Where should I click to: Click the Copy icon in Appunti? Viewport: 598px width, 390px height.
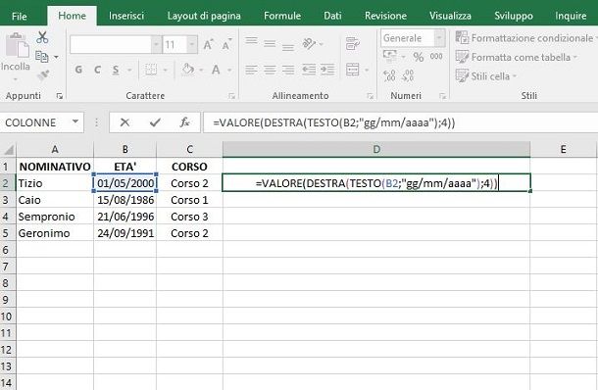tap(41, 57)
